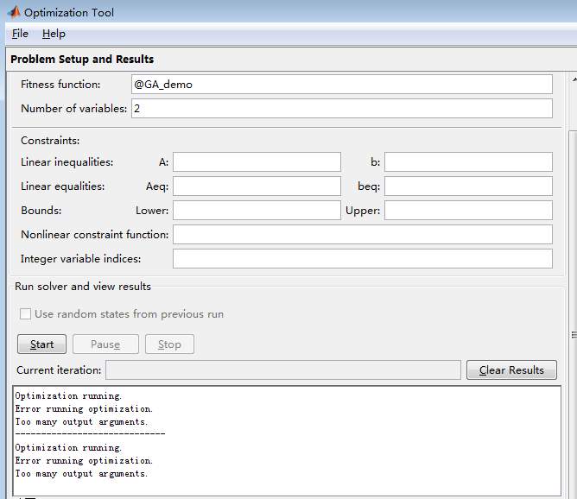Click the Integer variable indices field
The image size is (577, 499).
[x=363, y=259]
